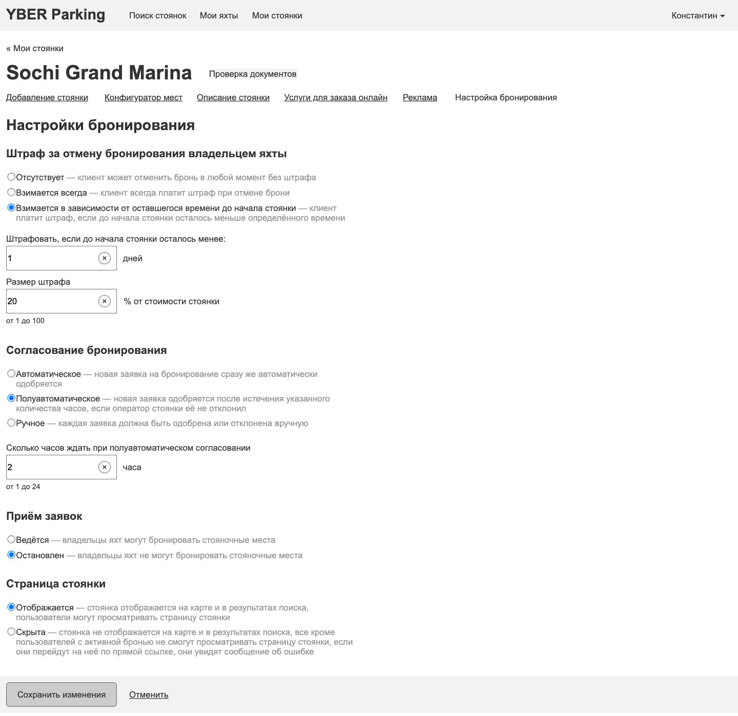Click the 'Сохранить изменения' button

click(x=61, y=694)
